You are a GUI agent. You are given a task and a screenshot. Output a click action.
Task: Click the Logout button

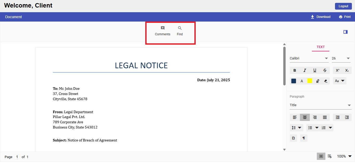coord(343,6)
